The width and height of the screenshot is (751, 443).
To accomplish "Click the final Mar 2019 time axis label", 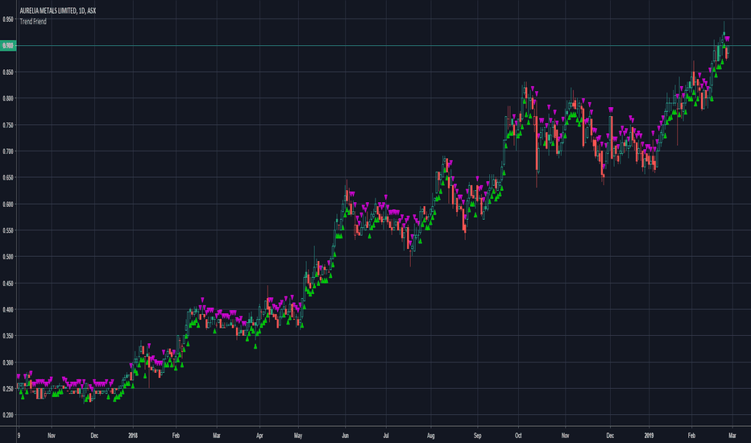I will (x=732, y=436).
